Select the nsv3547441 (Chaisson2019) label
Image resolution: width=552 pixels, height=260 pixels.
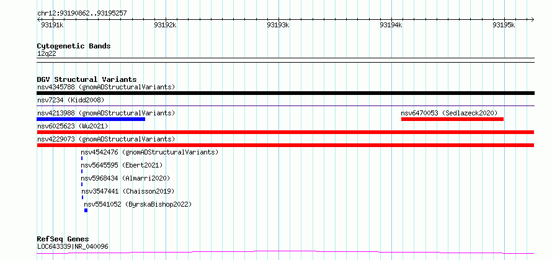128,191
